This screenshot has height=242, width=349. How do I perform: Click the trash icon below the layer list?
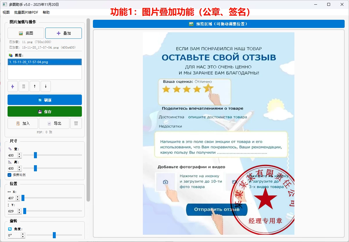point(24,86)
